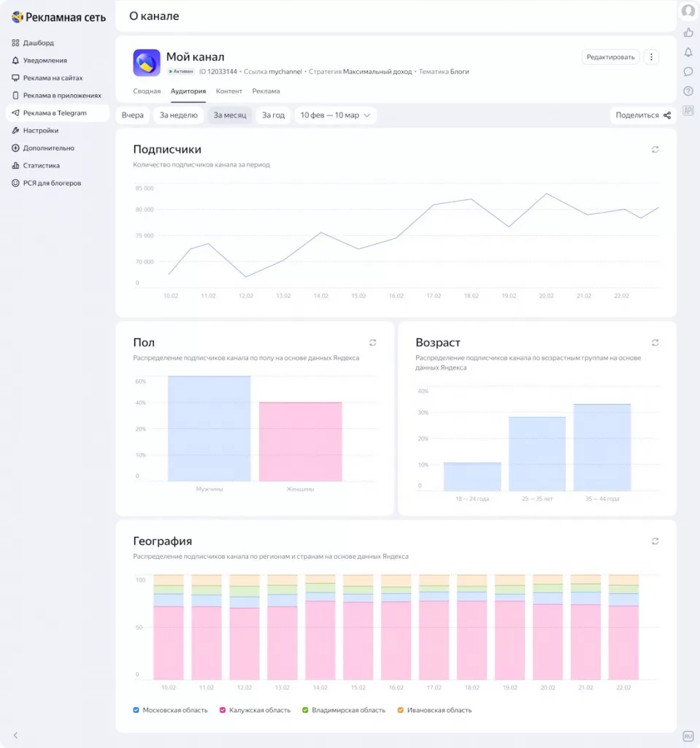Collapse the sidebar with the left chevron
The width and height of the screenshot is (700, 748).
tap(15, 735)
